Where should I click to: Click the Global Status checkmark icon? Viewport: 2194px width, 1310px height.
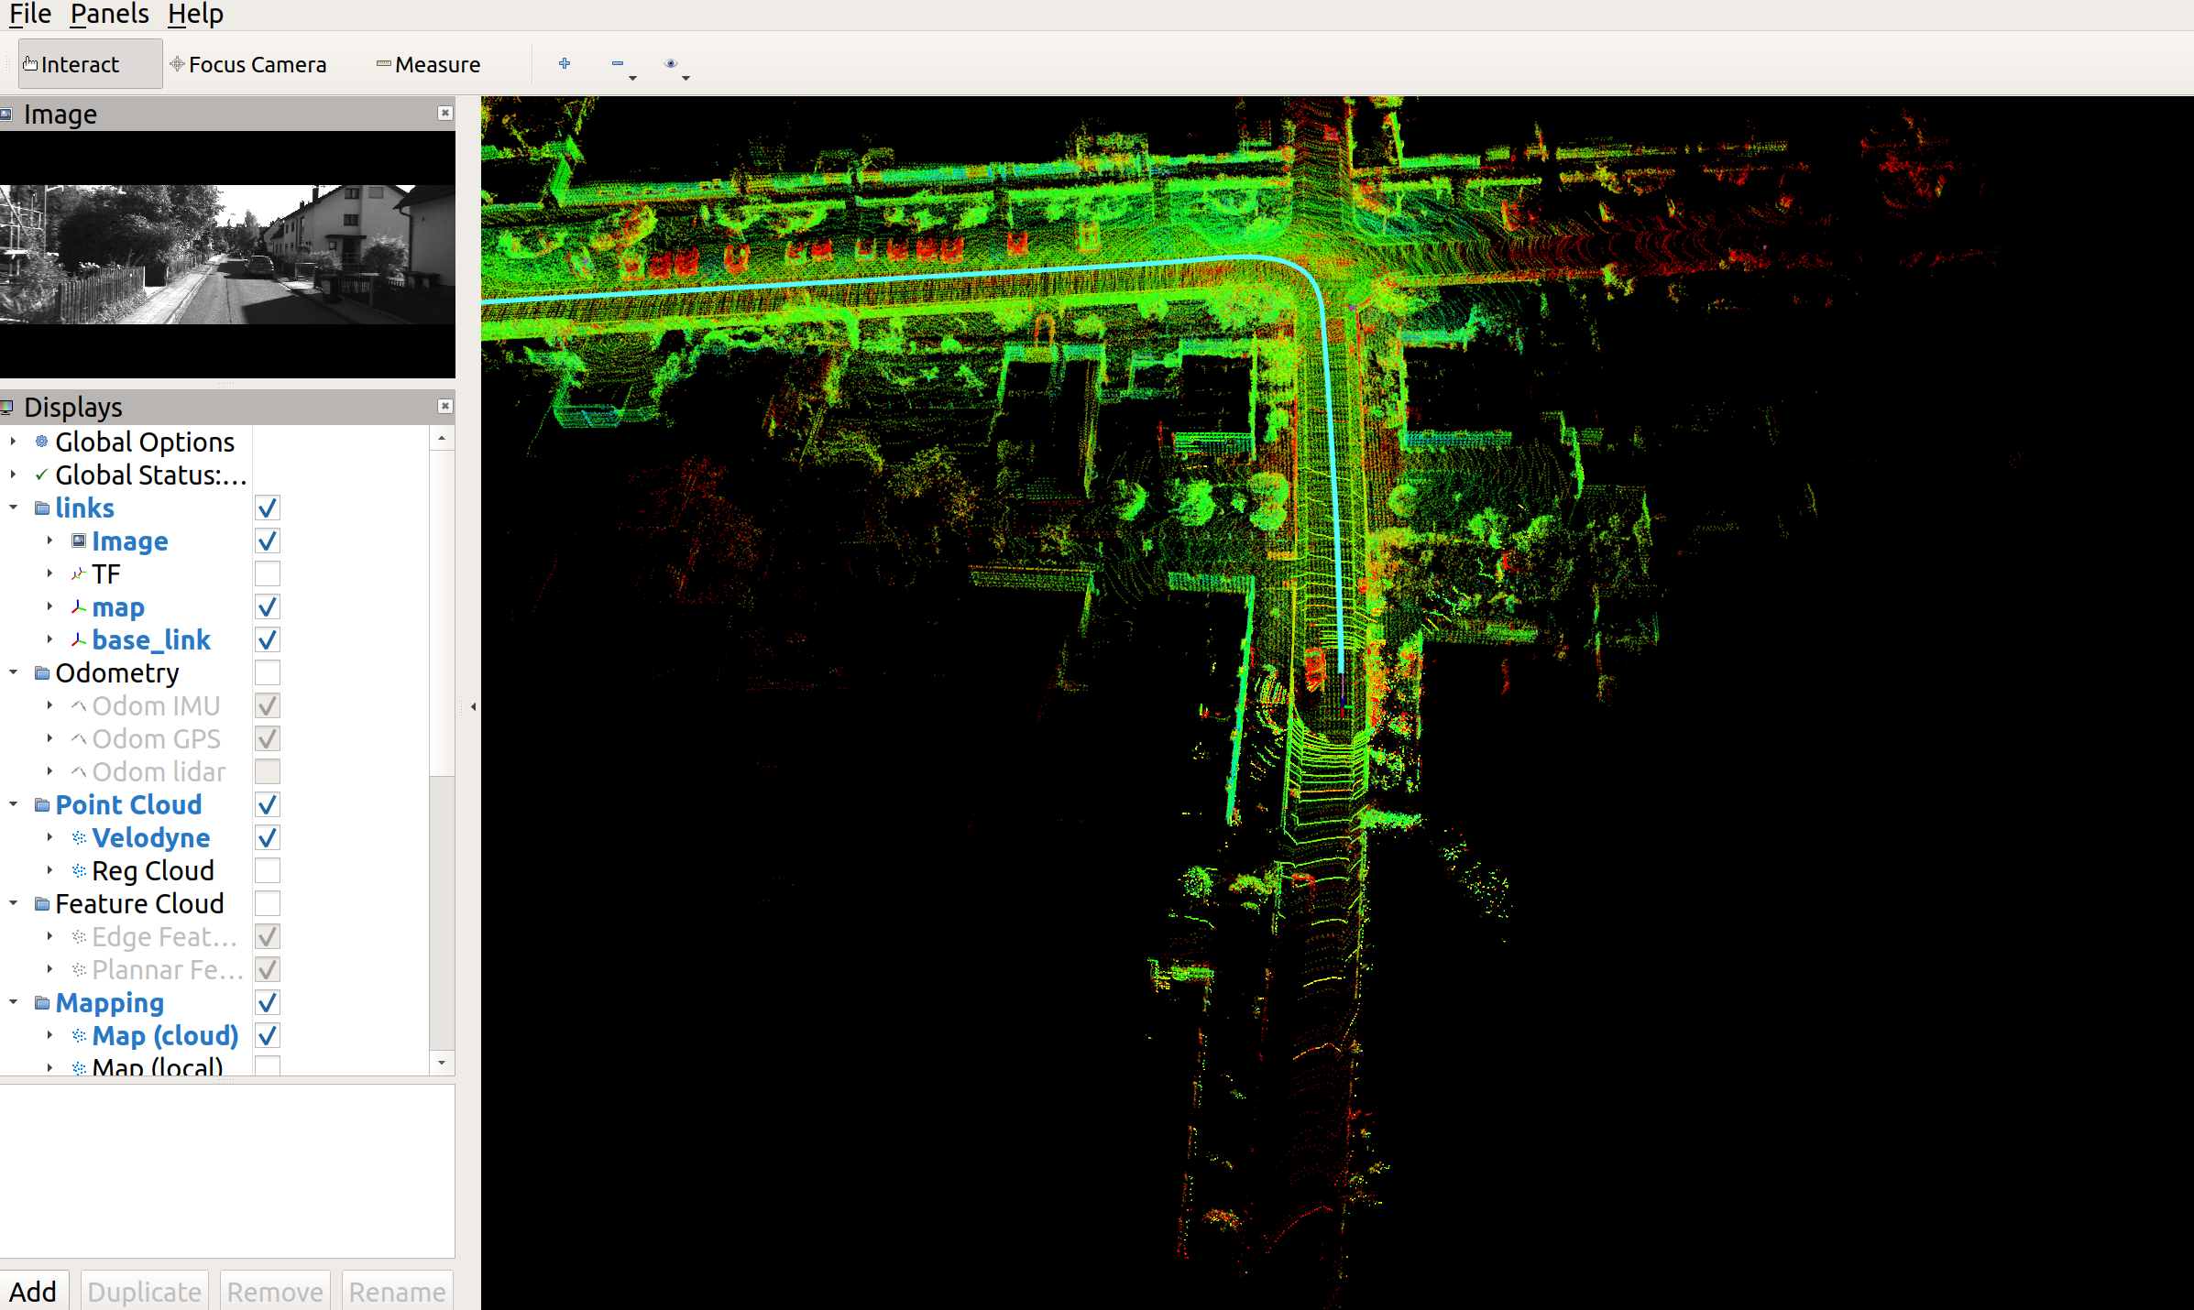click(x=41, y=475)
